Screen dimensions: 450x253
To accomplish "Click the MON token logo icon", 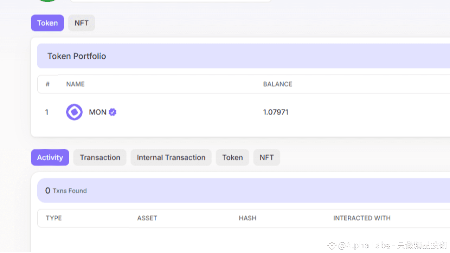I will coord(74,112).
